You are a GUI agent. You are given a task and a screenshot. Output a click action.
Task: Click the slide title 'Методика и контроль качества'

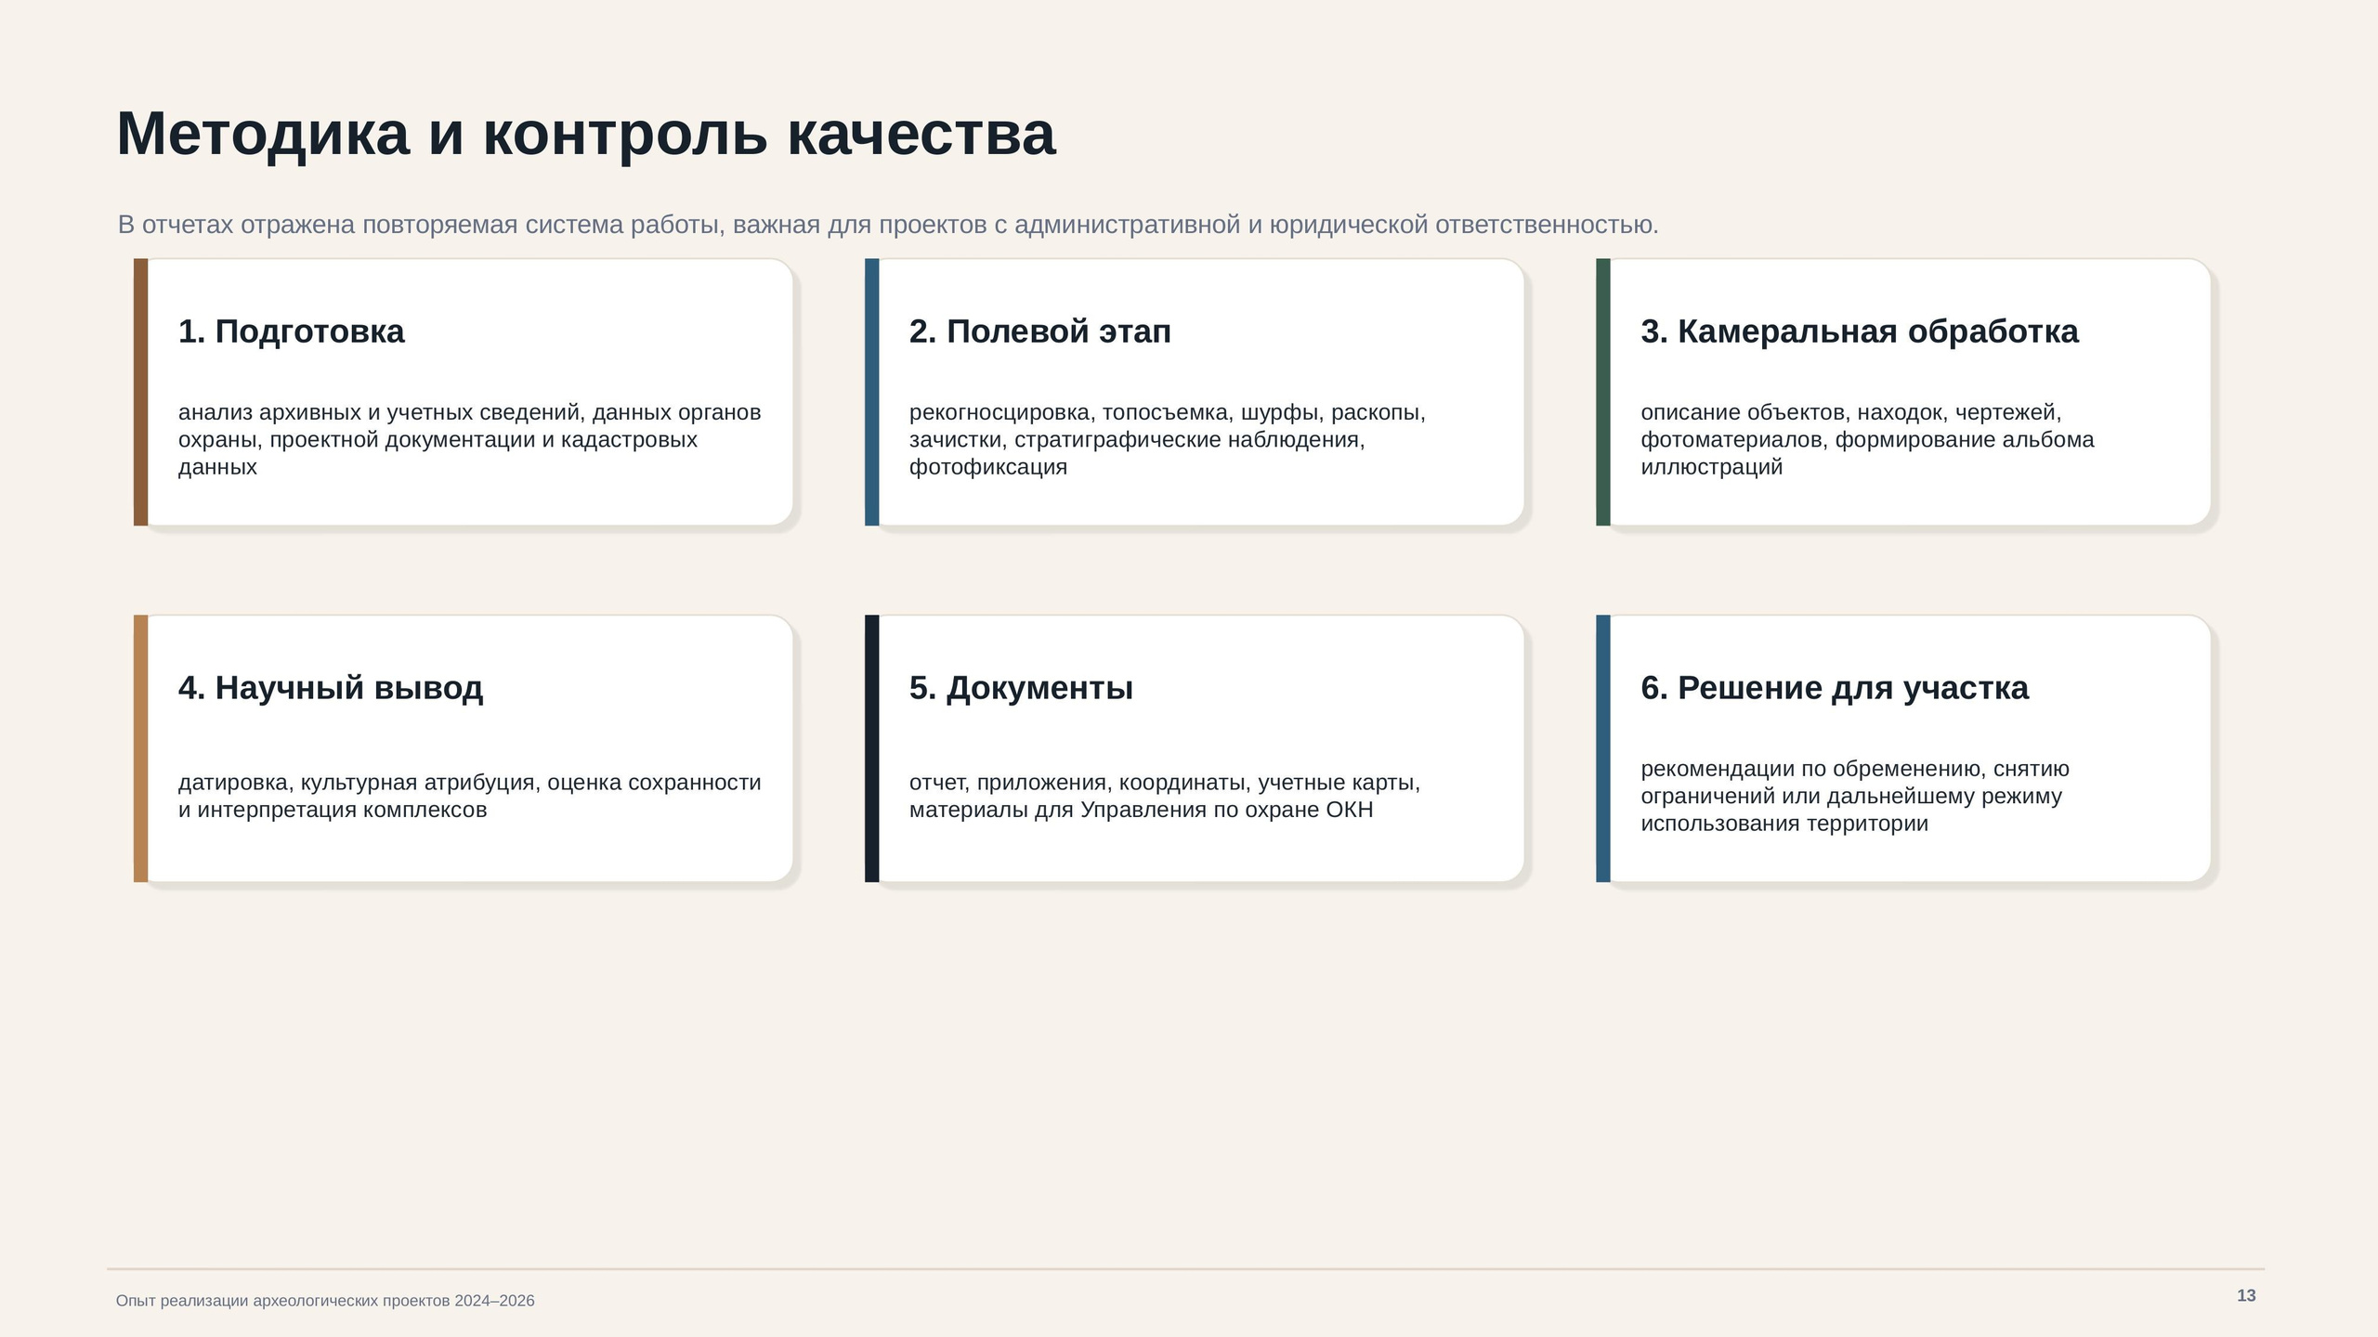586,134
